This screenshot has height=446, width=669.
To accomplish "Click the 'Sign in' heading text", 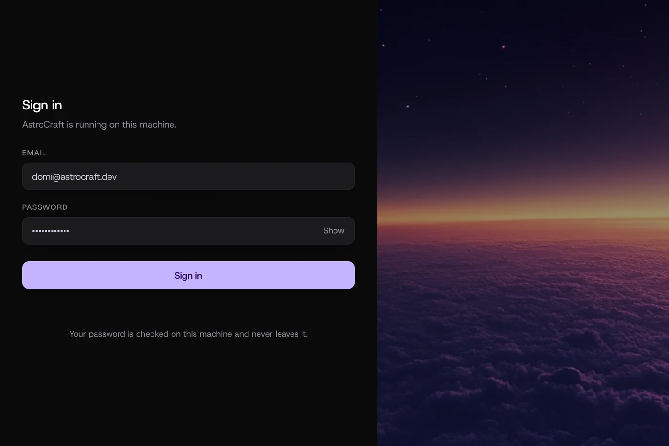I will (42, 105).
